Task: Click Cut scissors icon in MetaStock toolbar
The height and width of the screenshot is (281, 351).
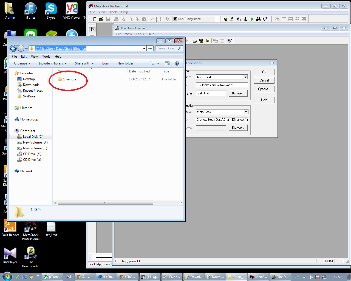Action: (x=131, y=19)
